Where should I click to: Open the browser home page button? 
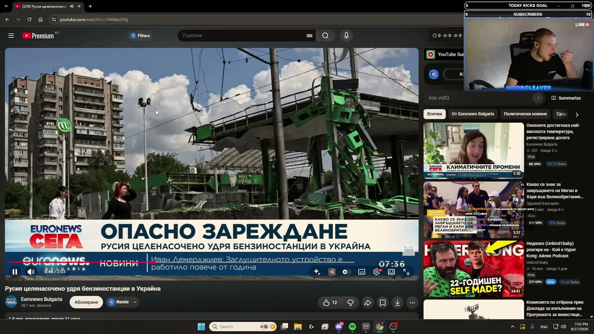(40, 19)
